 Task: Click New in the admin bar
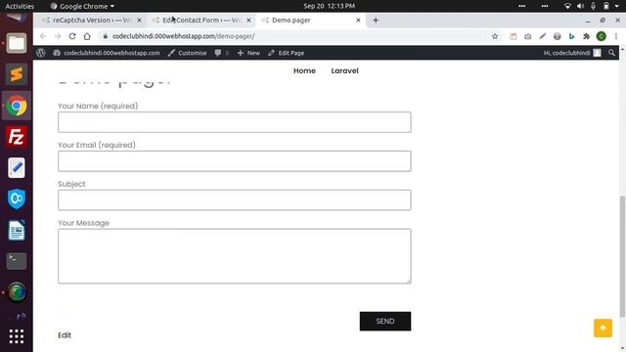(248, 53)
